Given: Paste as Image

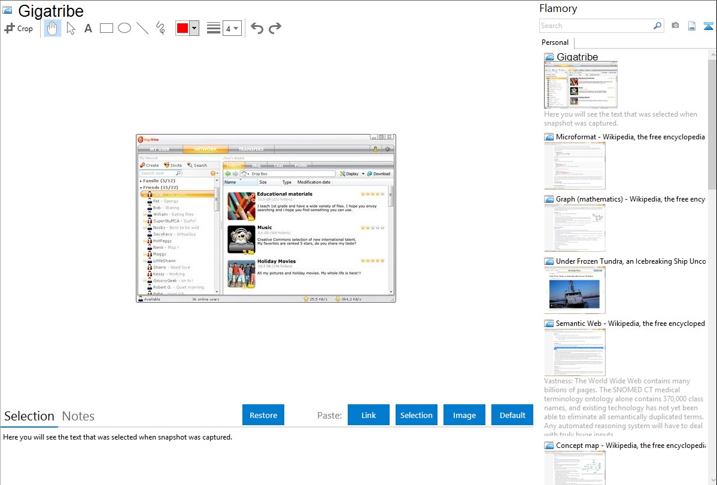Looking at the screenshot, I should coord(464,414).
